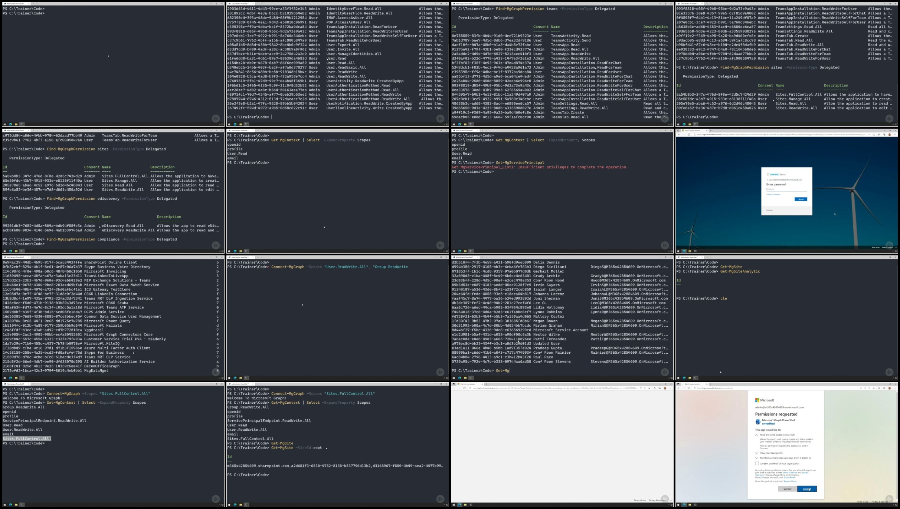Open profile avatar in Permissions requested browser frame
Image resolution: width=900 pixels, height=509 pixels.
(x=890, y=388)
